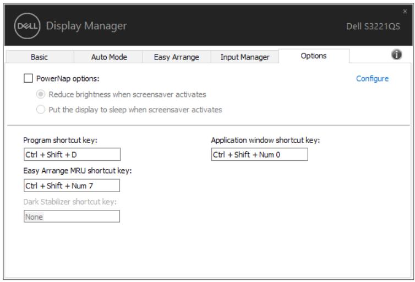Click the Dell logo icon
This screenshot has height=282, width=415.
(27, 26)
